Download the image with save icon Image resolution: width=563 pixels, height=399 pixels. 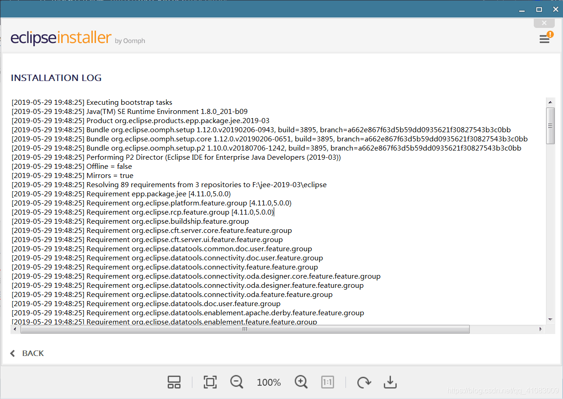point(390,382)
